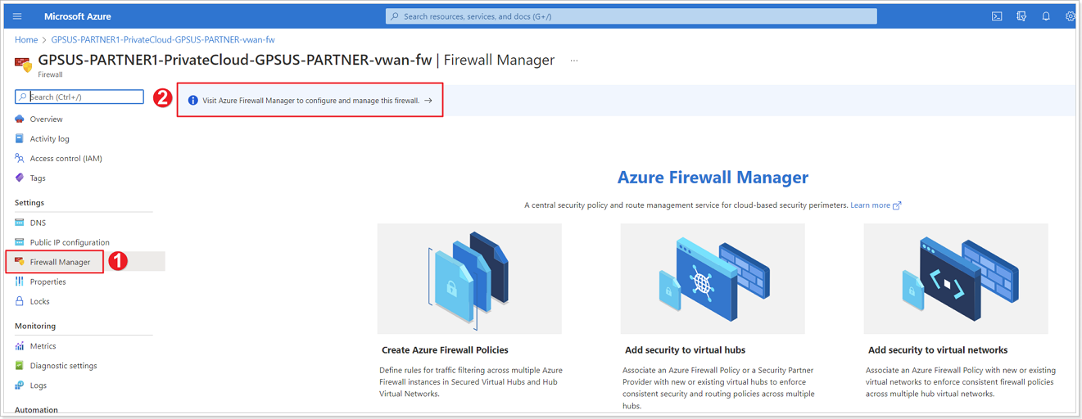The height and width of the screenshot is (419, 1082).
Task: Click the Add security to virtual hubs illustration
Action: tap(713, 278)
